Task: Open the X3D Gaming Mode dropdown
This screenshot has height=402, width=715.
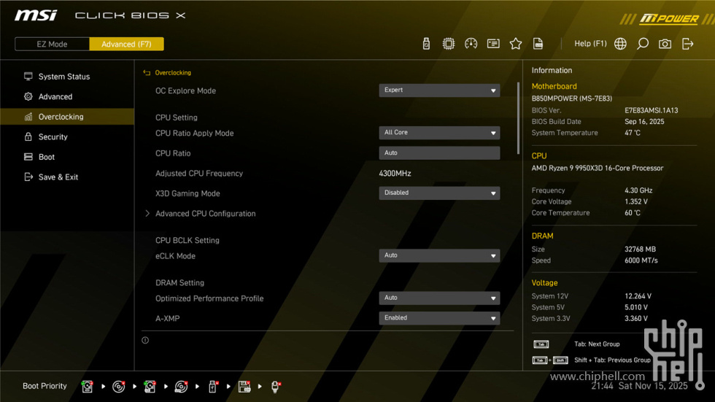Action: [439, 193]
